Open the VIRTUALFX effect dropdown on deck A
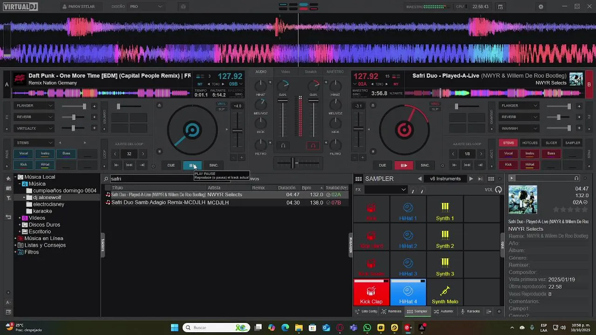The height and width of the screenshot is (335, 596). (35, 128)
